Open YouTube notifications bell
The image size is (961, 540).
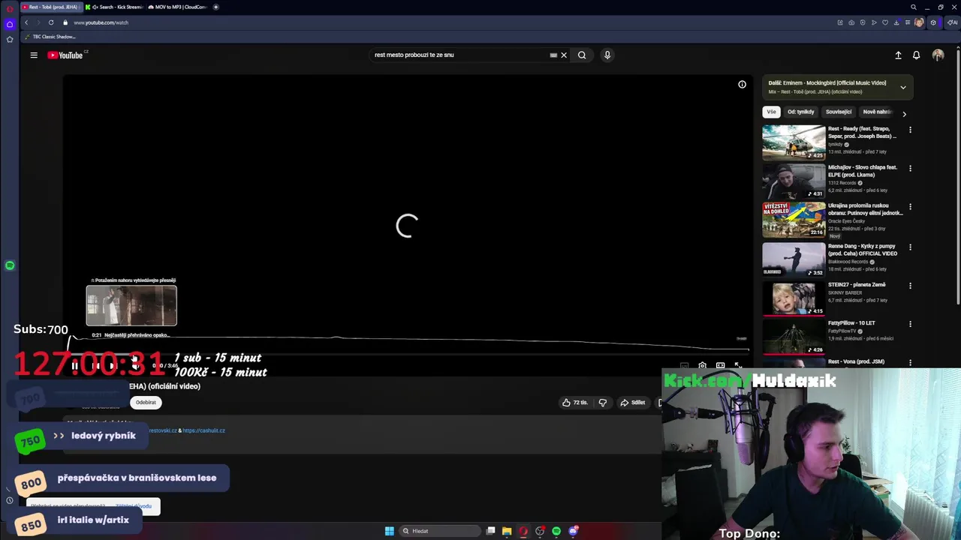(916, 55)
